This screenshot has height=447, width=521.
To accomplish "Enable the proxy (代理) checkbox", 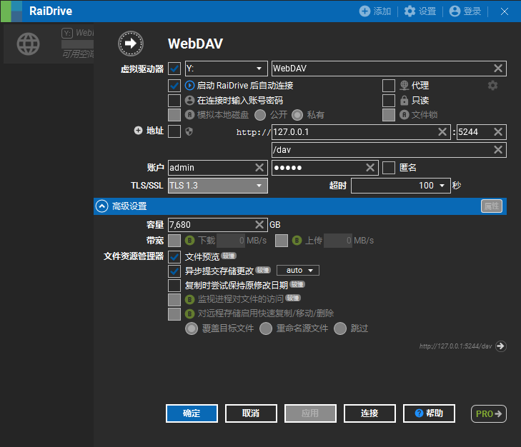I will point(388,86).
